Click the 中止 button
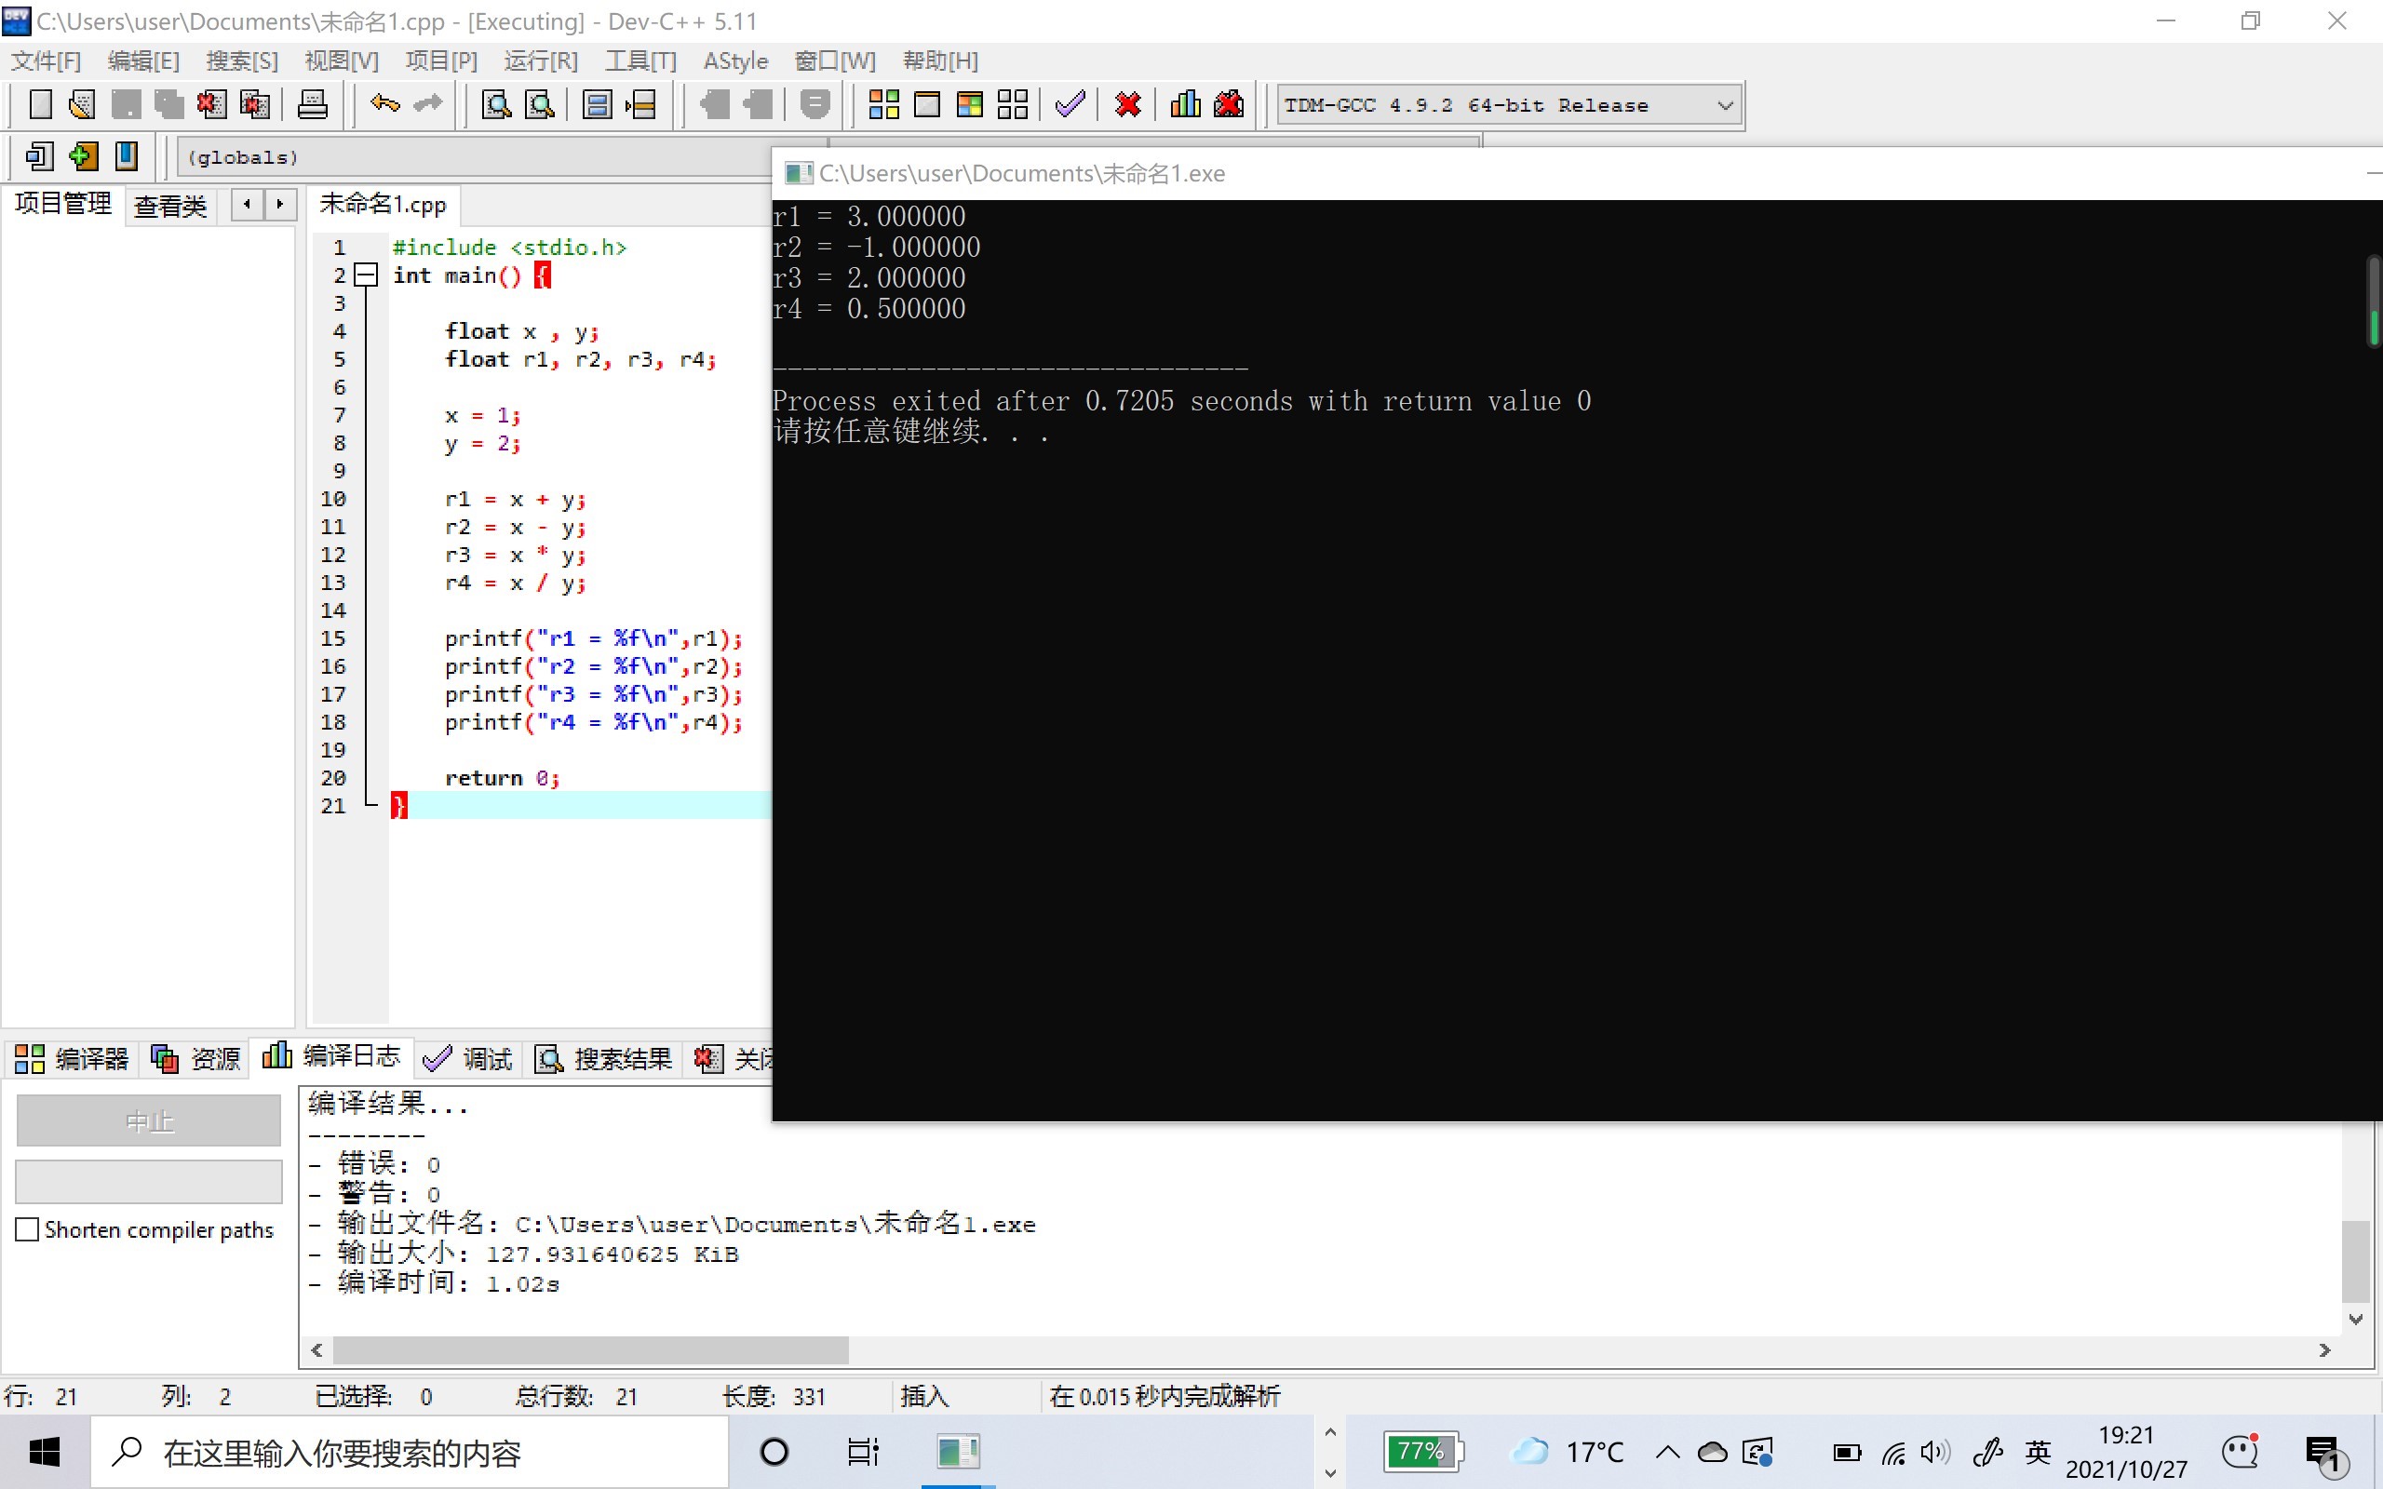 tap(149, 1120)
